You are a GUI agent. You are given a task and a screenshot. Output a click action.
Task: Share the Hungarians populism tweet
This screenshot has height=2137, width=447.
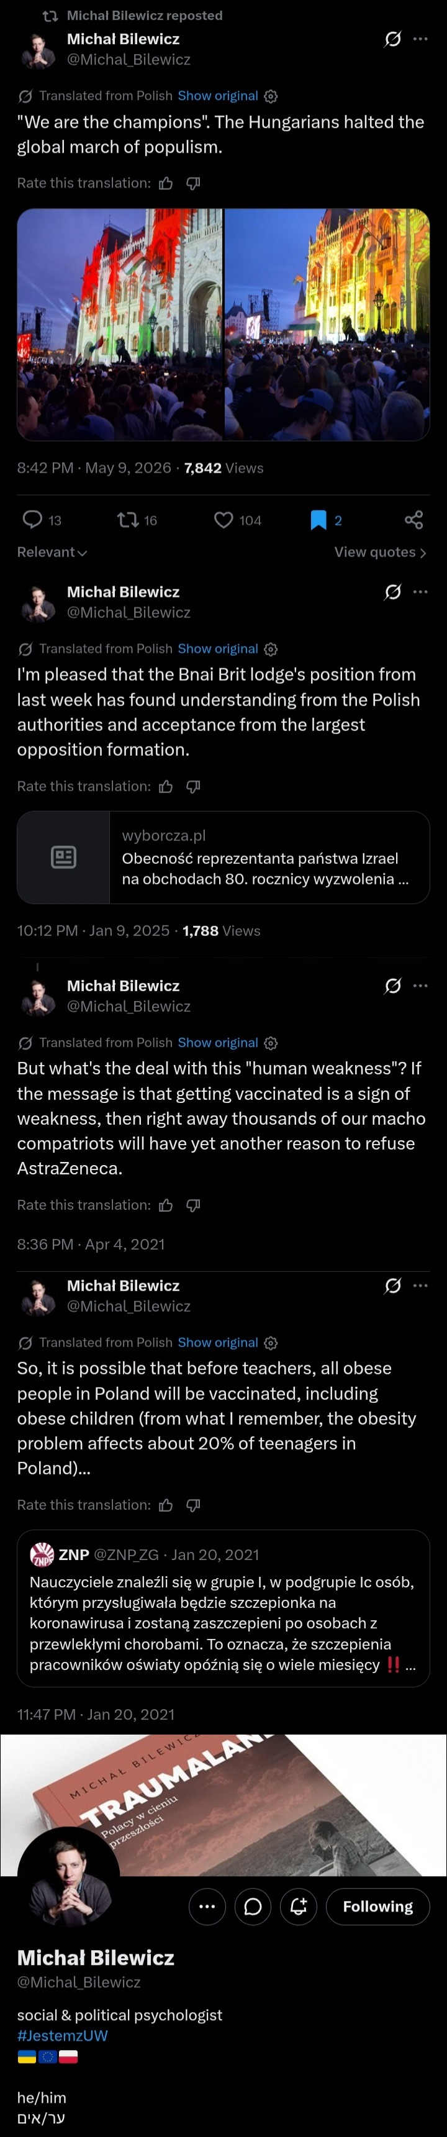[x=414, y=519]
